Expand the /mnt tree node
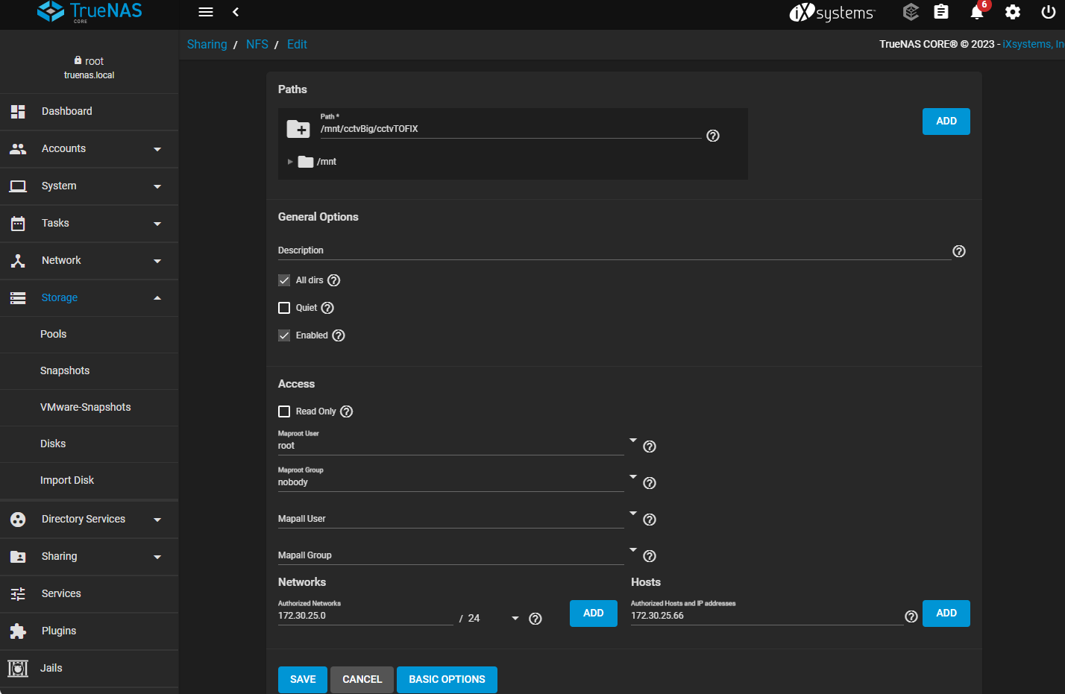The height and width of the screenshot is (694, 1065). (x=290, y=162)
